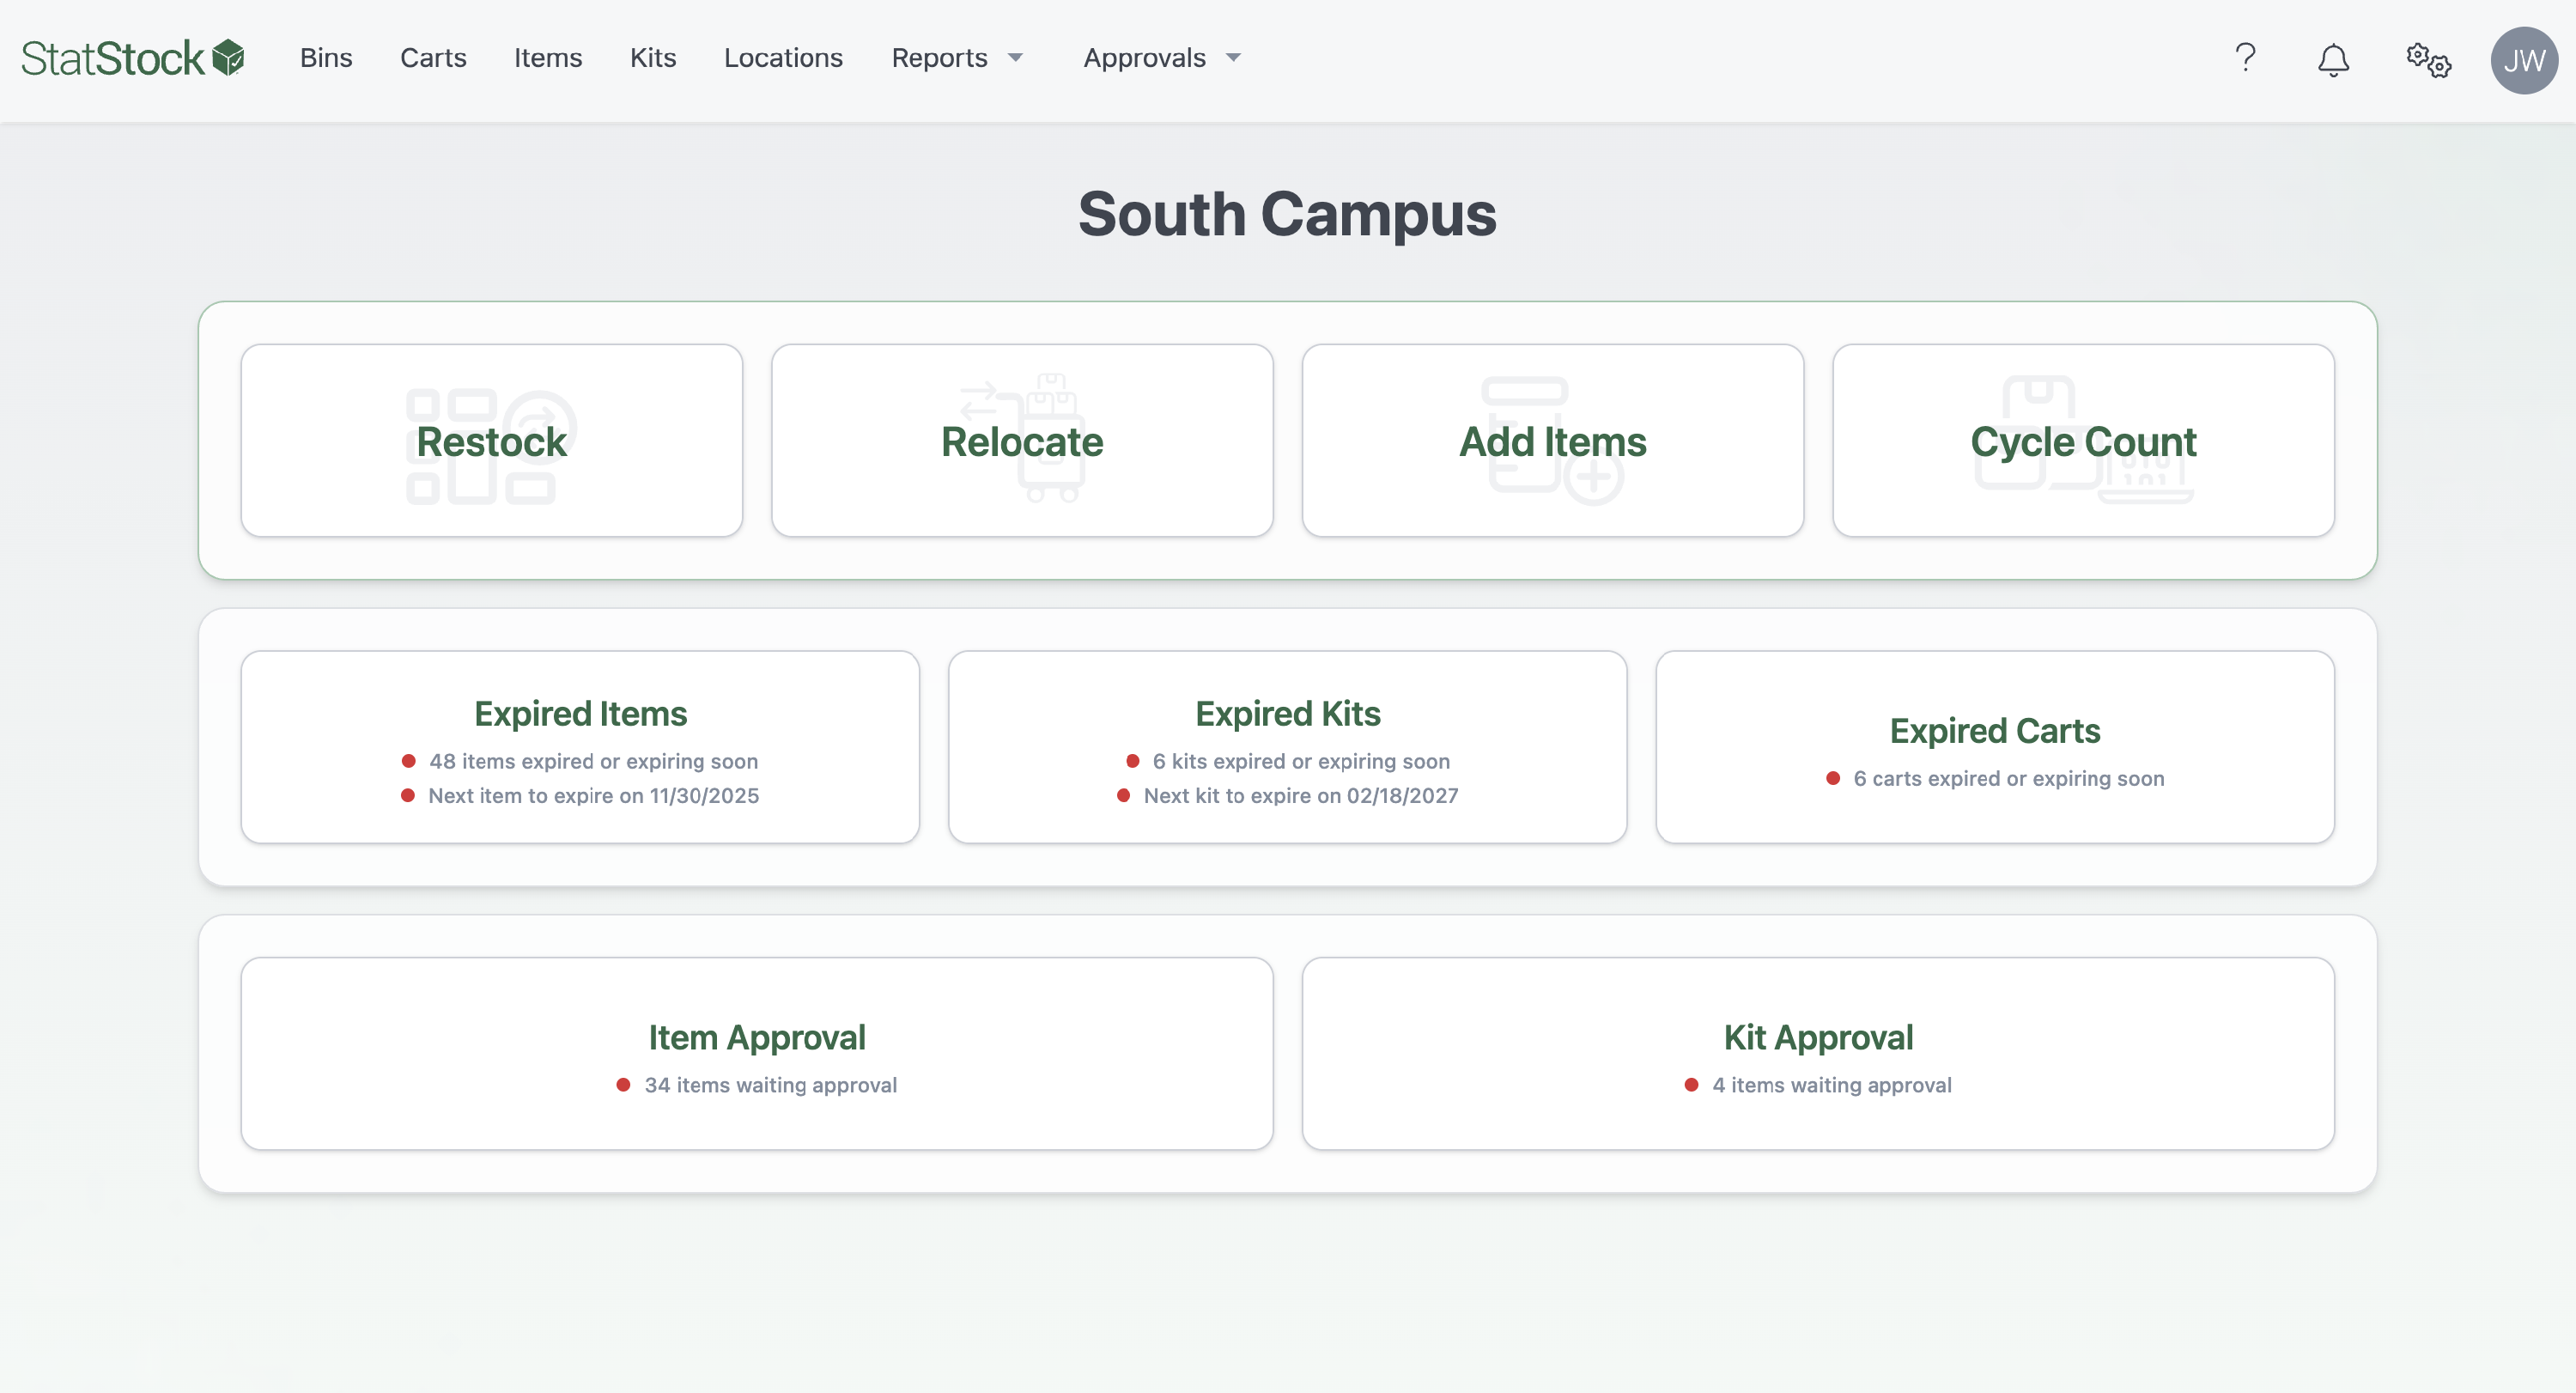Open Kits navigation link

[653, 58]
